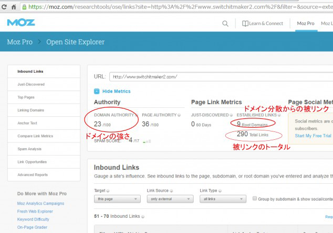Screen dimensions: 333x233
Task: Select Top Pages in sidebar
Action: (x=44, y=97)
